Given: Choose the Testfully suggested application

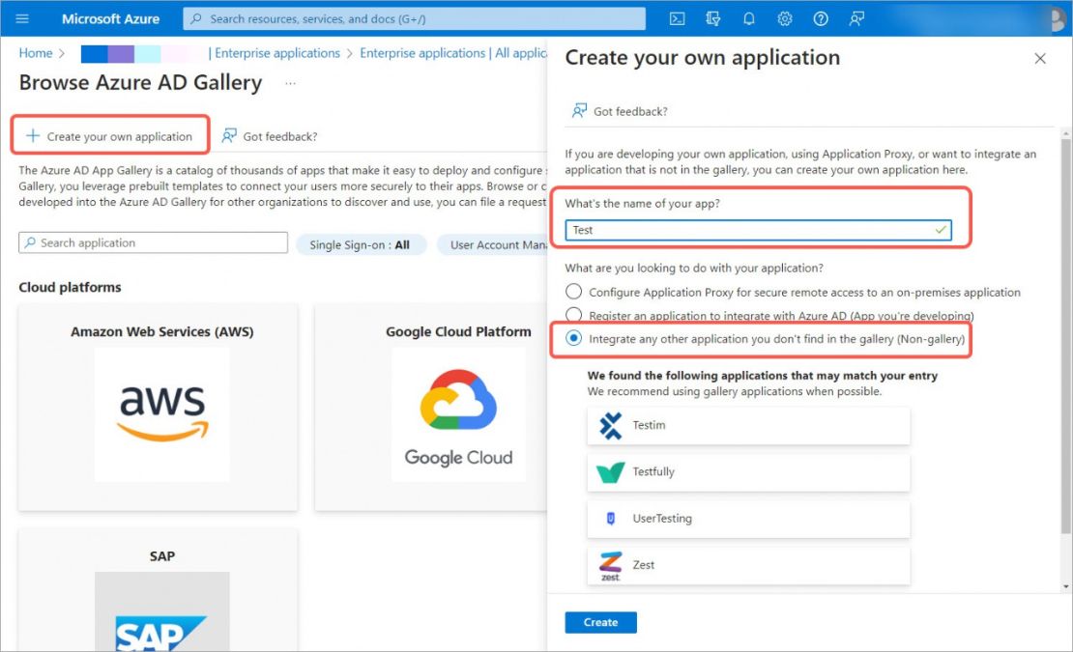Looking at the screenshot, I should click(748, 471).
